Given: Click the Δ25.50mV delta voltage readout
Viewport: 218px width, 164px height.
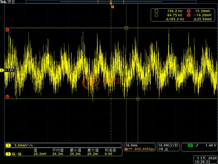Looking at the screenshot, I should point(203,19).
